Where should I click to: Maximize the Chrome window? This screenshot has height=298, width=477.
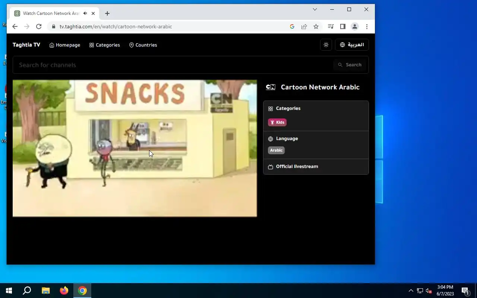coord(349,9)
